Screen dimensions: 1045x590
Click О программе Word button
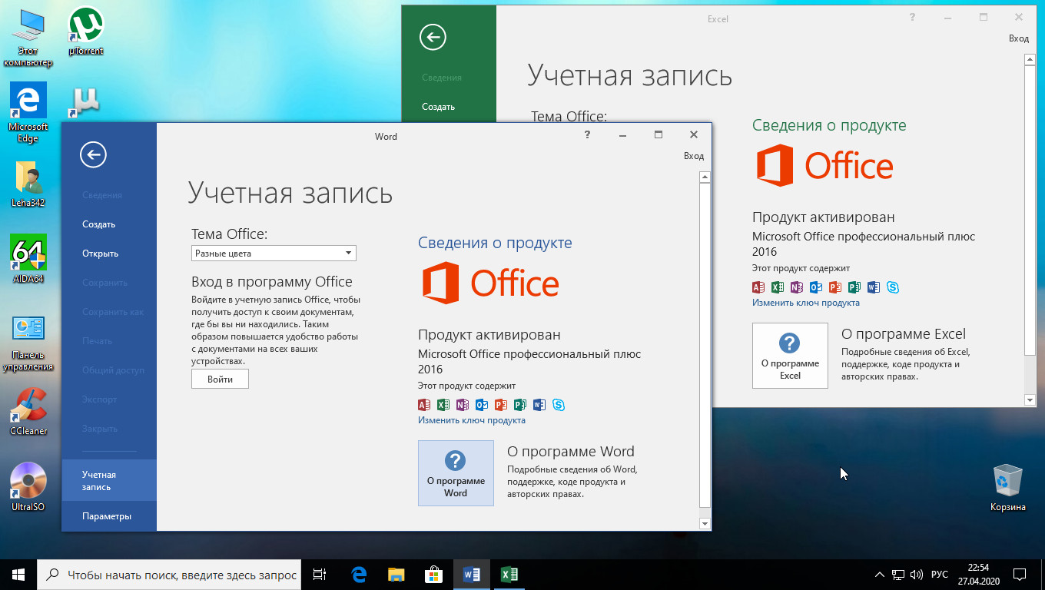click(456, 473)
